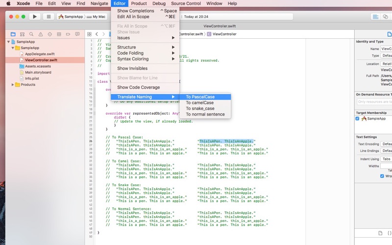Viewport: 392px width, 245px height.
Task: Open the Structure submenu
Action: 145,47
